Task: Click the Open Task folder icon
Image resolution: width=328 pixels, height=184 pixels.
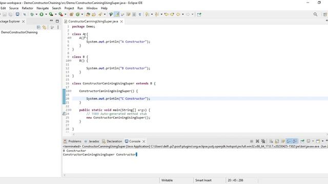Action: point(94,14)
